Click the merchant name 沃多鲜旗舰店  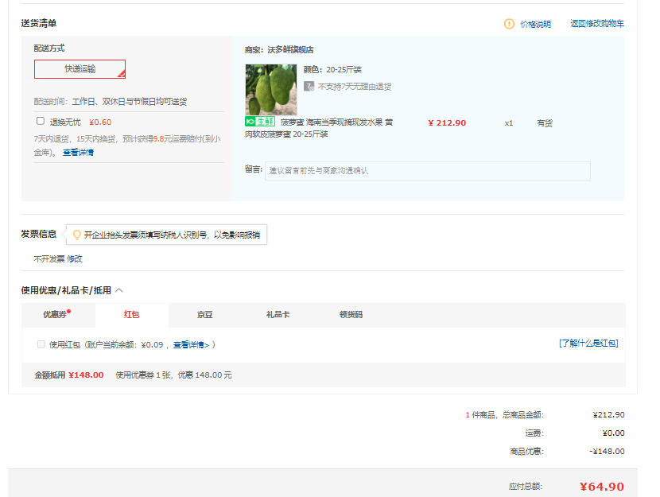click(x=290, y=49)
